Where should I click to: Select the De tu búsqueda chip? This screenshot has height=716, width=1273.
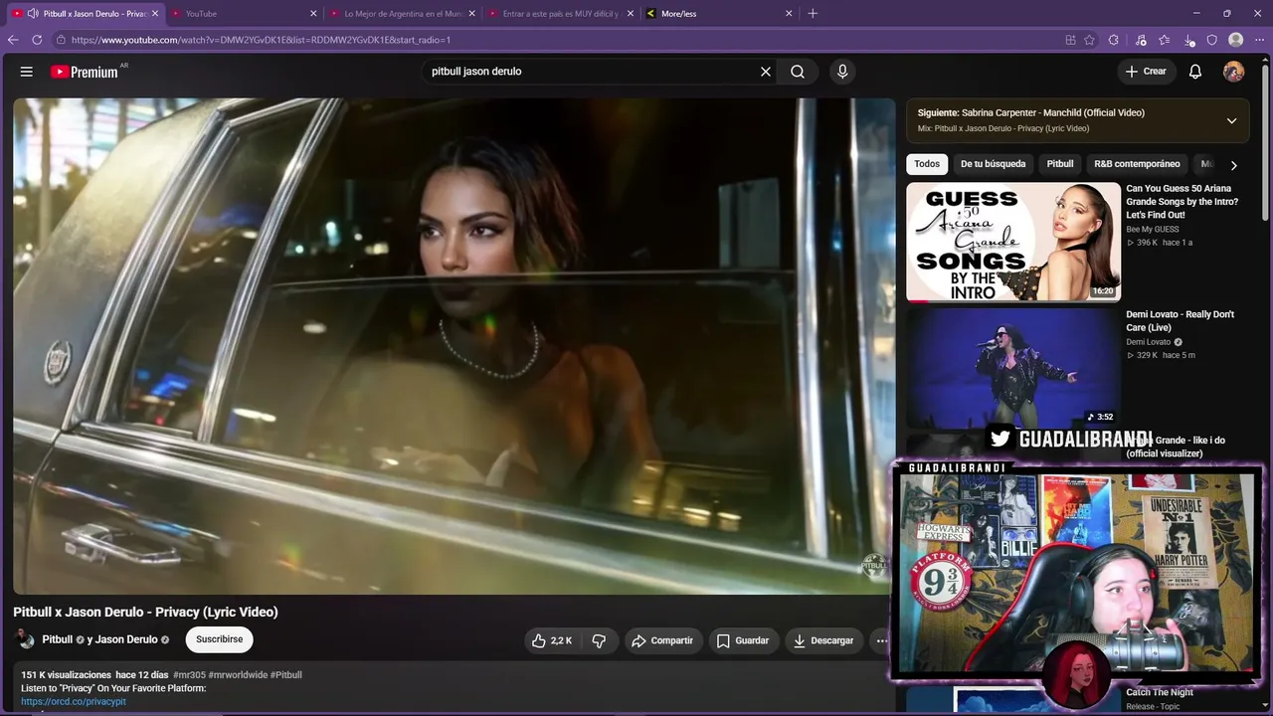coord(993,164)
